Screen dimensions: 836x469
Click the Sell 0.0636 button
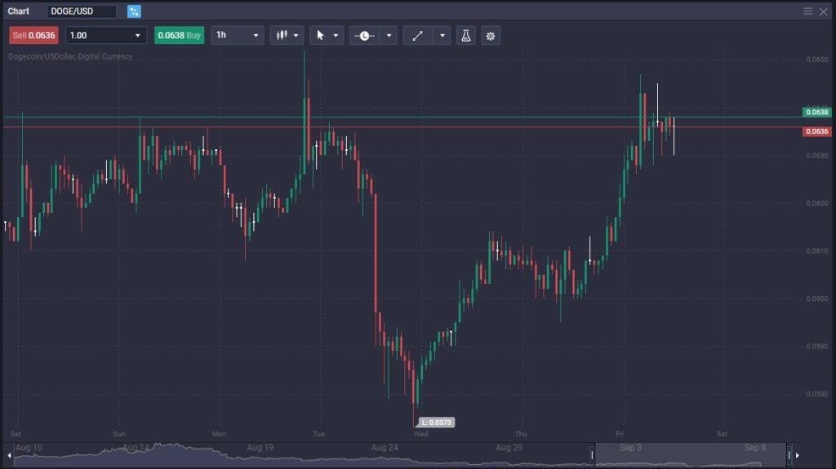[x=33, y=36]
